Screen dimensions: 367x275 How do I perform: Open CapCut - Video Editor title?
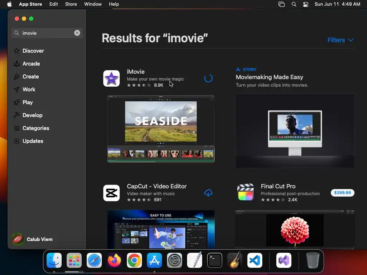click(157, 186)
